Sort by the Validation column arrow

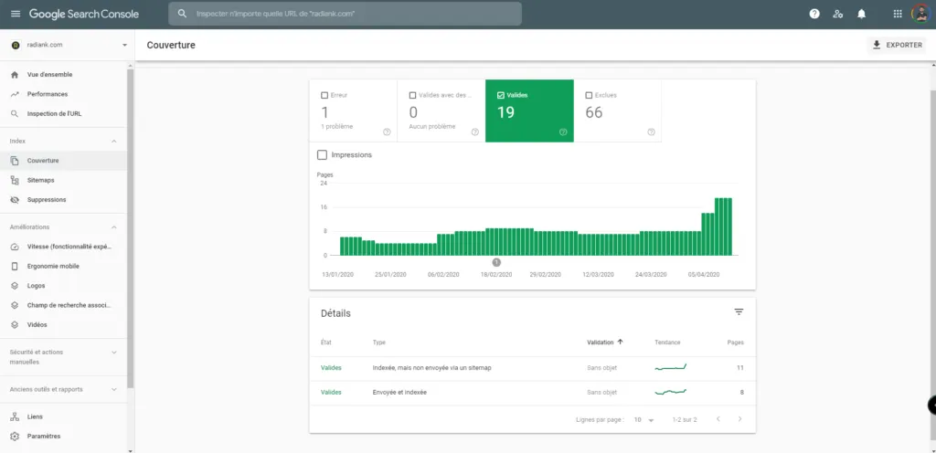point(620,342)
